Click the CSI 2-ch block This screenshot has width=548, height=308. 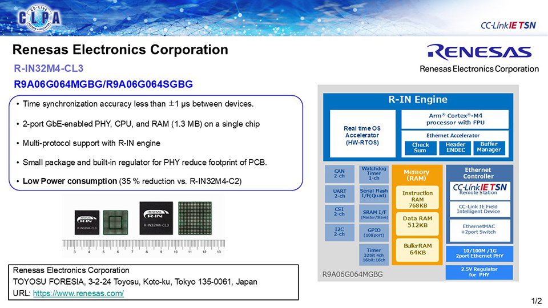click(x=339, y=213)
